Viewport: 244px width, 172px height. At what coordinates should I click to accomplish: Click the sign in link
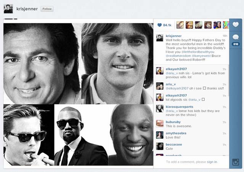tap(212, 162)
